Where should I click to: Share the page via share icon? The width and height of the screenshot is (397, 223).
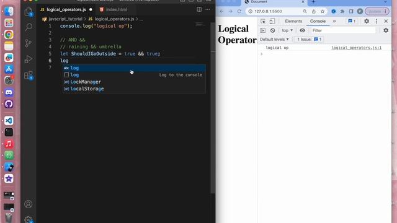click(314, 11)
